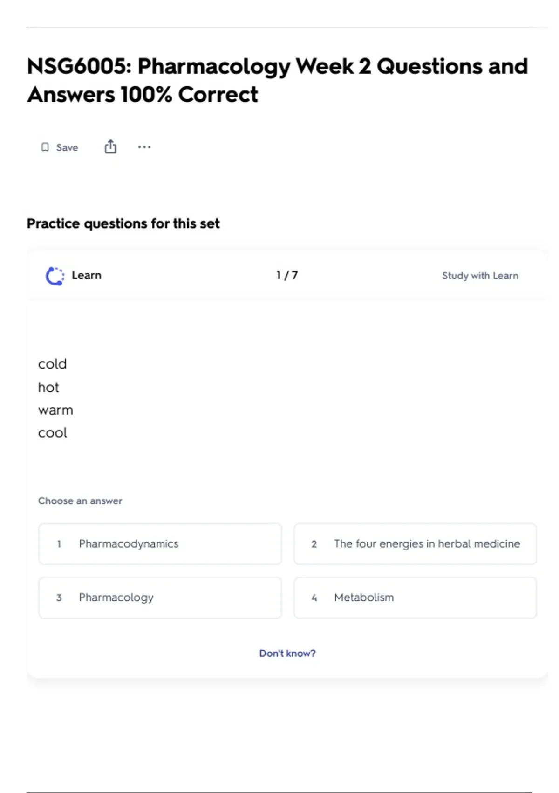Click the number 3 answer badge
559x793 pixels.
[x=59, y=598]
